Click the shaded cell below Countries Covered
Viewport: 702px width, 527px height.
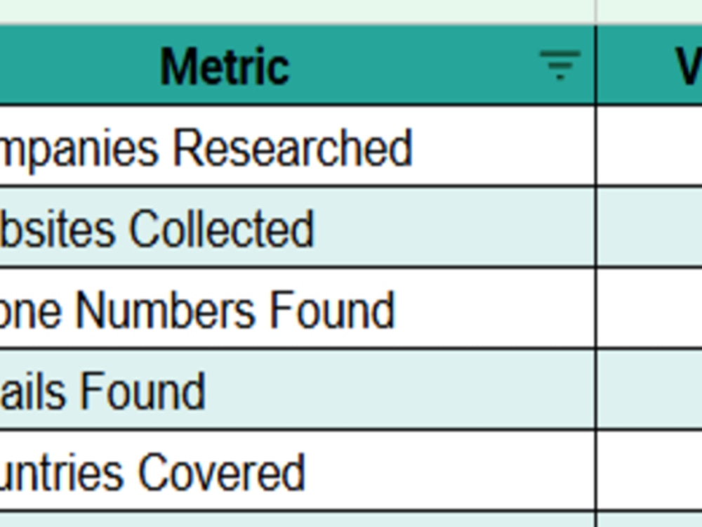297,520
